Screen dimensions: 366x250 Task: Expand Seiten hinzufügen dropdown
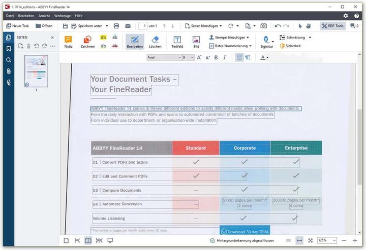click(221, 26)
